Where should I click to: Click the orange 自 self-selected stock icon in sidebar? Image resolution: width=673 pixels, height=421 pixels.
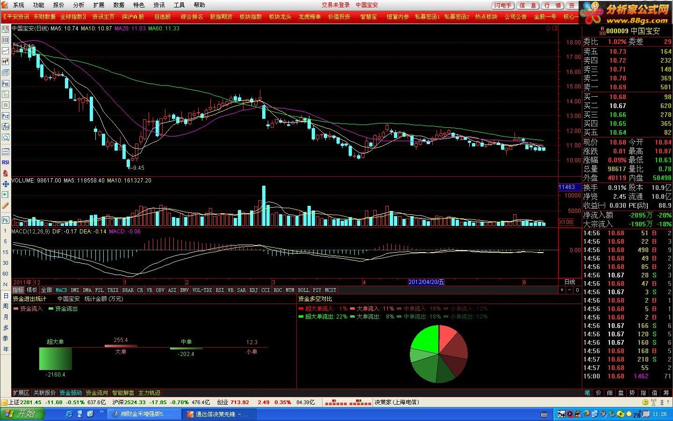(x=6, y=105)
